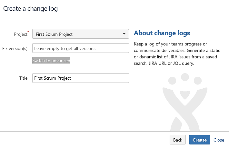The height and width of the screenshot is (148, 229).
Task: Click the About change logs heading
Action: click(162, 33)
